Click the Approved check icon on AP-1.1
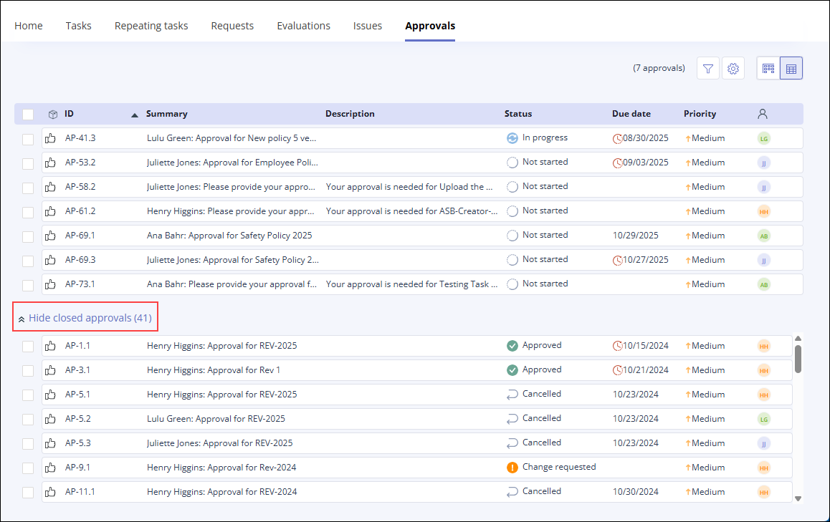Viewport: 830px width, 522px height. (512, 345)
